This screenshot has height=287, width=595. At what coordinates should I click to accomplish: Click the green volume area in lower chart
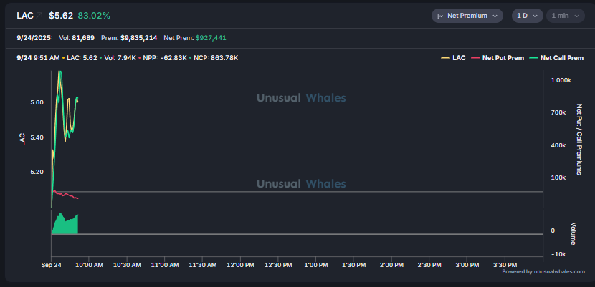tap(66, 225)
